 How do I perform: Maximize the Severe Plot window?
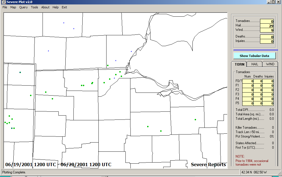tap(273, 2)
